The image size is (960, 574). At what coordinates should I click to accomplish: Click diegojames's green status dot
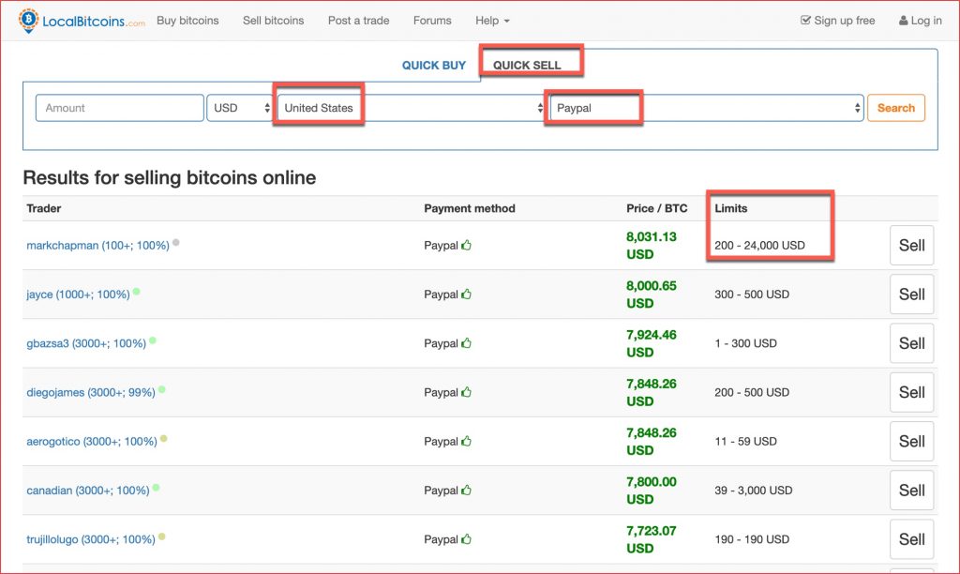click(x=161, y=389)
